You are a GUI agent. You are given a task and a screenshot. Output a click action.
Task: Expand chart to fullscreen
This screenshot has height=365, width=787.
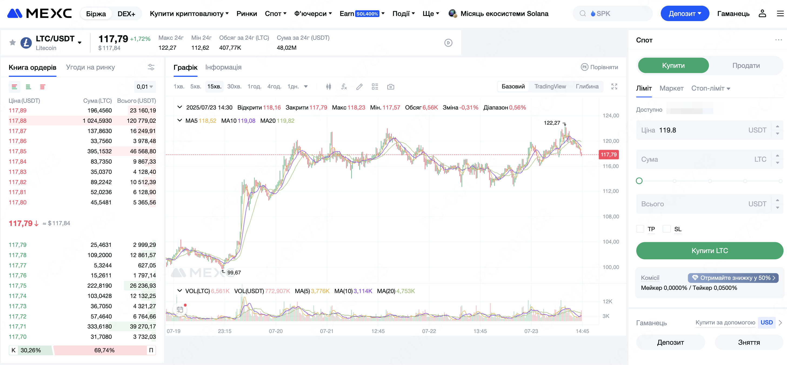click(614, 87)
